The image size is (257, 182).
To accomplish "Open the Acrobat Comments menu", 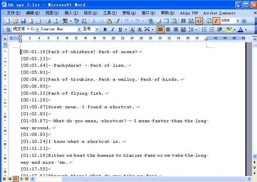I will pyautogui.click(x=219, y=13).
